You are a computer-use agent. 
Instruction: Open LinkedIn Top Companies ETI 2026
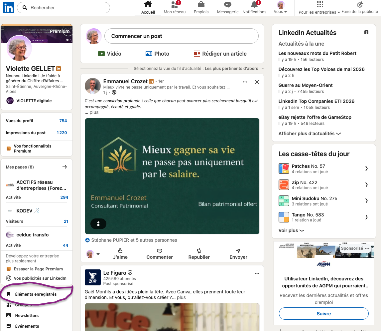click(317, 101)
